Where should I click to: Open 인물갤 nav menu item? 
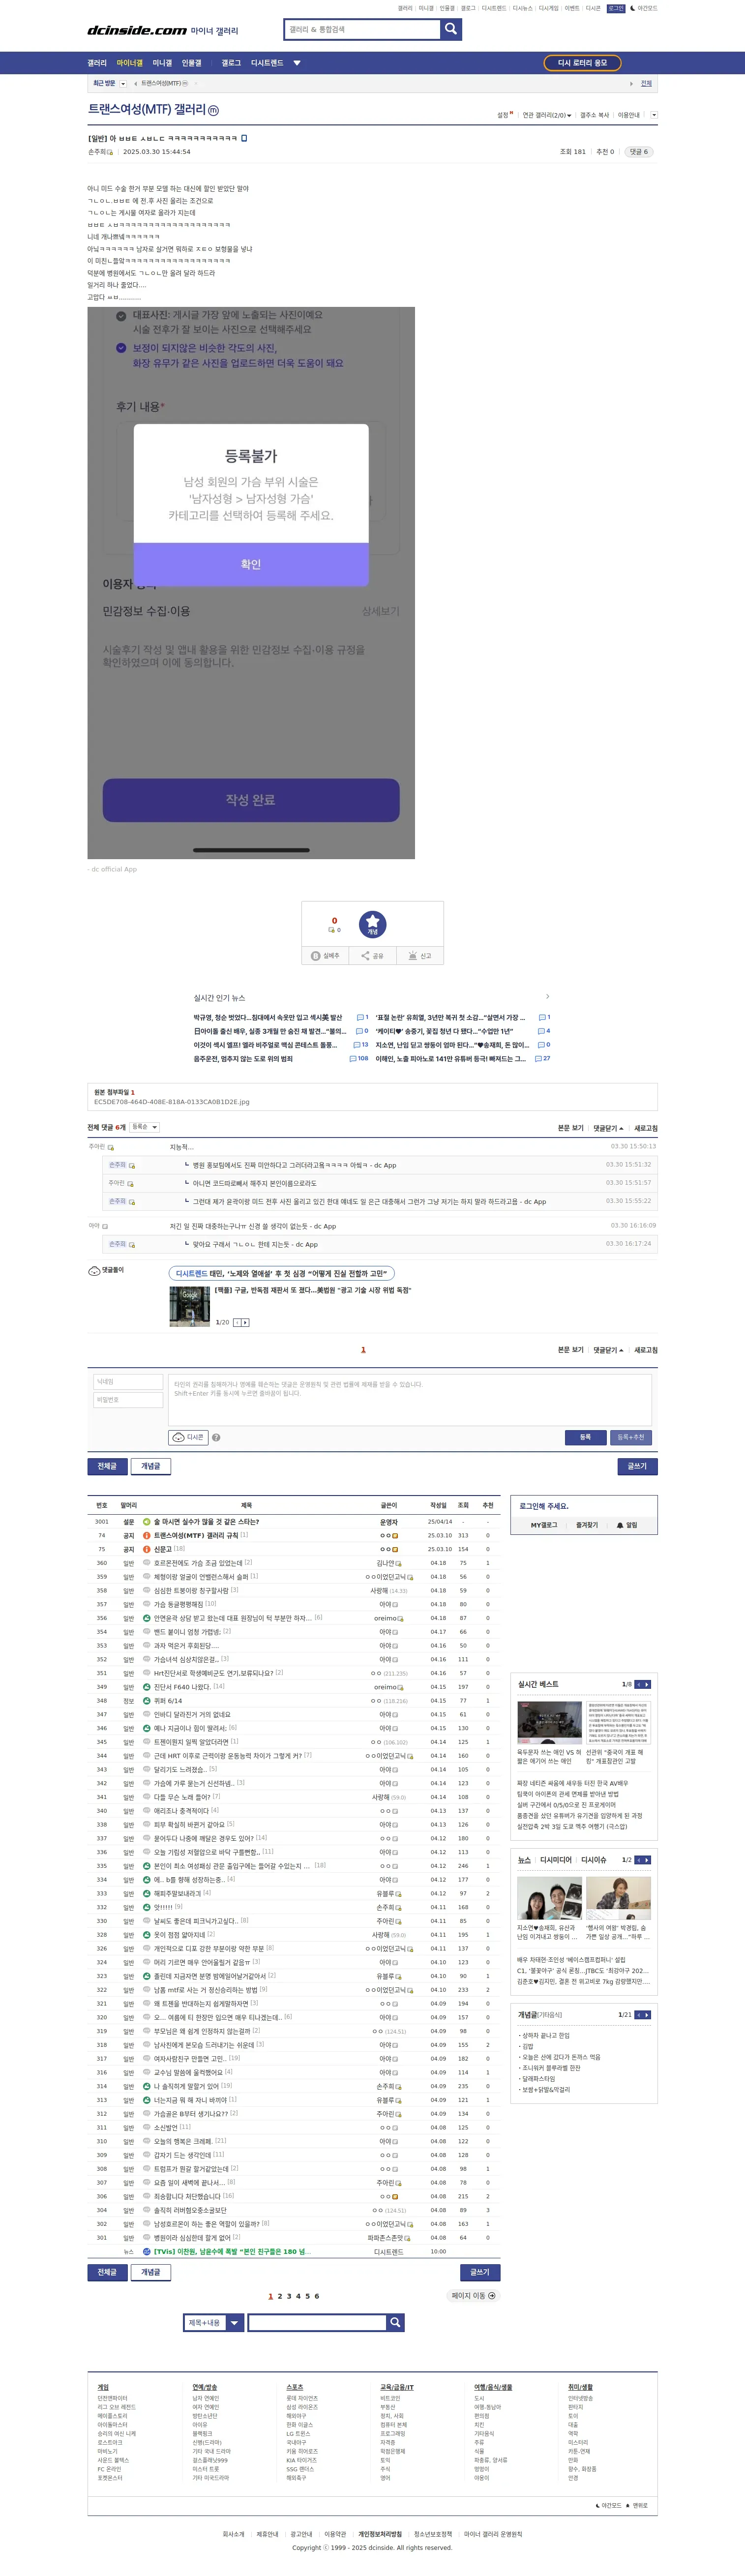[192, 63]
